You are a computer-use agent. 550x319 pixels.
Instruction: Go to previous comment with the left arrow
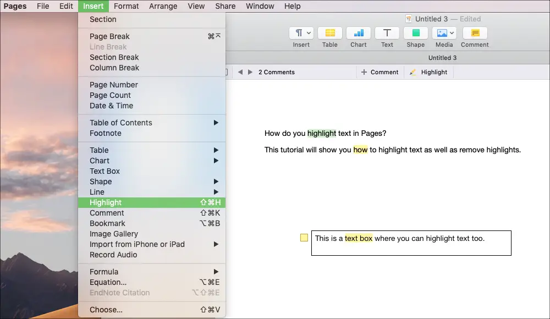pyautogui.click(x=240, y=72)
